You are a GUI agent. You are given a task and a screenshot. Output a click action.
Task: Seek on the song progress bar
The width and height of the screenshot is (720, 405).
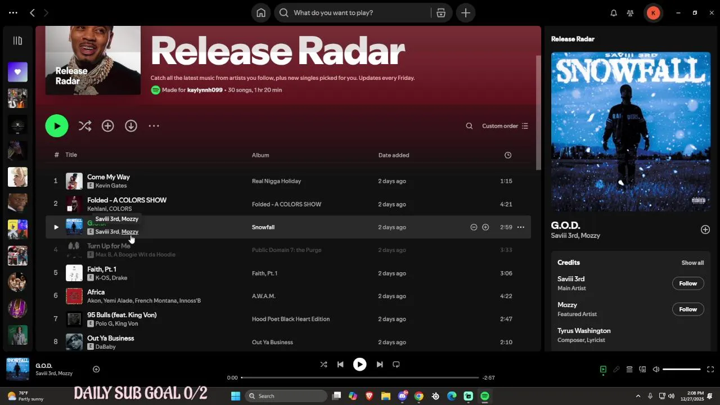click(360, 378)
